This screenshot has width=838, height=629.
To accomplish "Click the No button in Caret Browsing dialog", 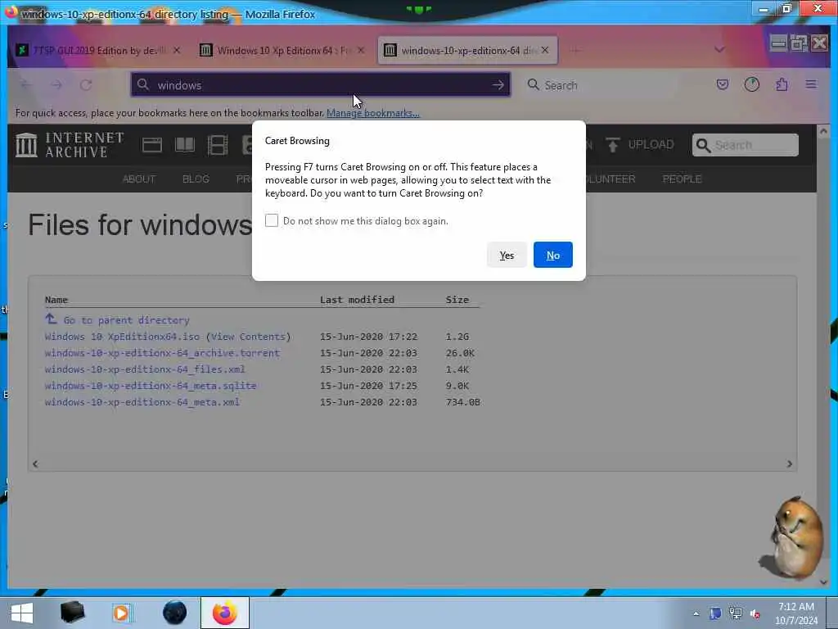I will click(552, 256).
